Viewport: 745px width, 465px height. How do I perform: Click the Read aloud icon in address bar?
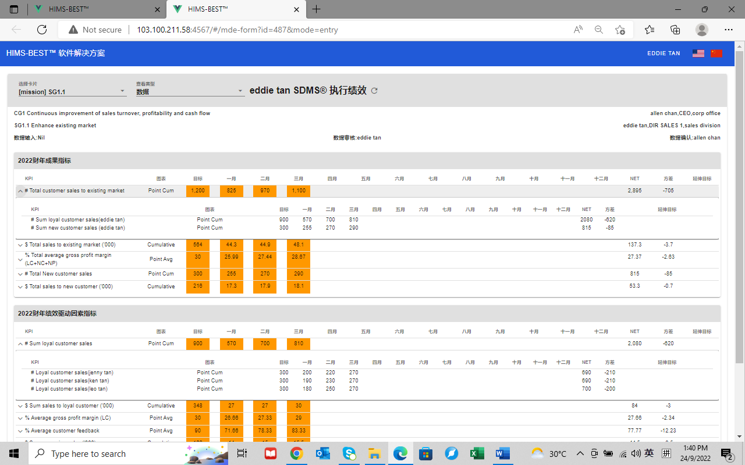pyautogui.click(x=578, y=30)
